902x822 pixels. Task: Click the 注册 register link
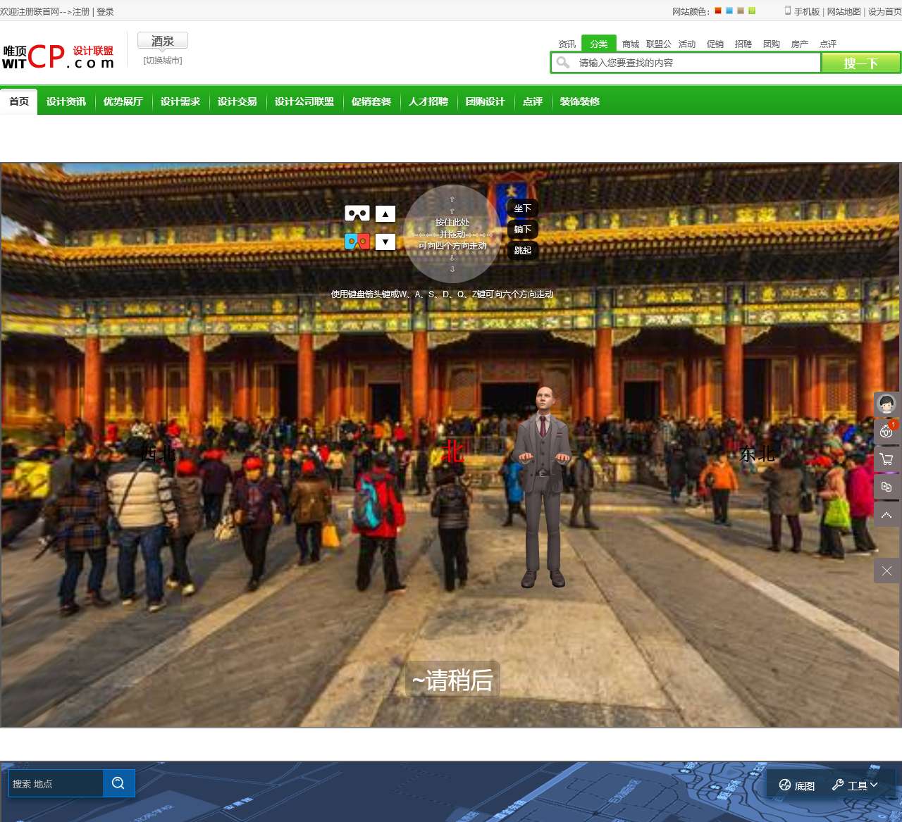tap(81, 11)
